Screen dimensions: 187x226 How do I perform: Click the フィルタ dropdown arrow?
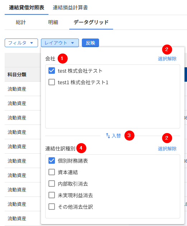coord(32,43)
